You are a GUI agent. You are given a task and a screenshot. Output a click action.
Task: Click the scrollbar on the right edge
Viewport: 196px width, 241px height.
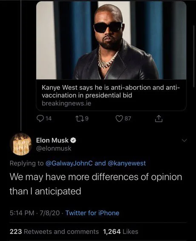194,56
